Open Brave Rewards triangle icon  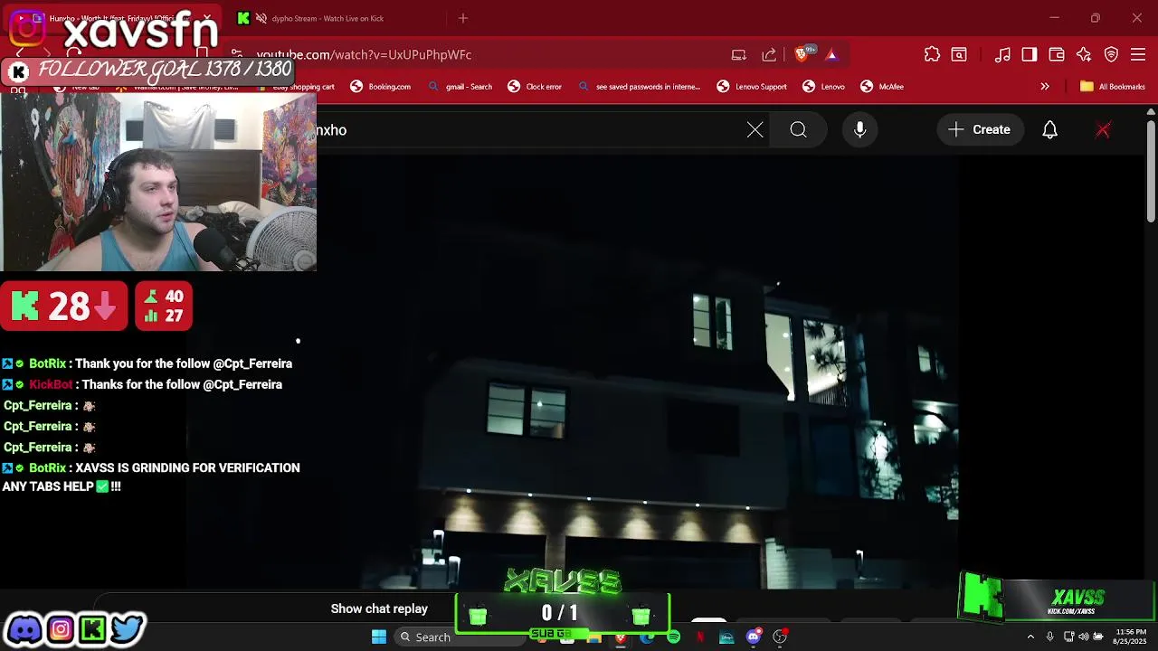point(831,54)
